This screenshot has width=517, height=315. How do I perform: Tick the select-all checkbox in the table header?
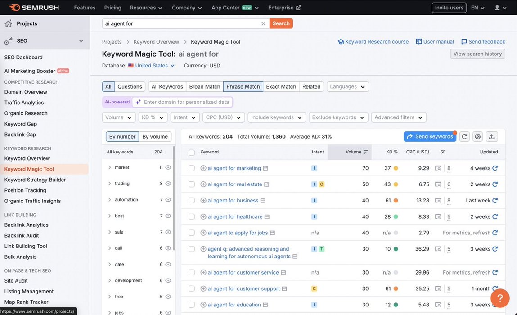coord(192,153)
